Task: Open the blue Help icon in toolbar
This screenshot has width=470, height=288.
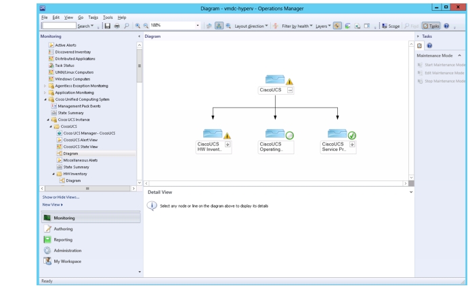Action: coord(446,26)
